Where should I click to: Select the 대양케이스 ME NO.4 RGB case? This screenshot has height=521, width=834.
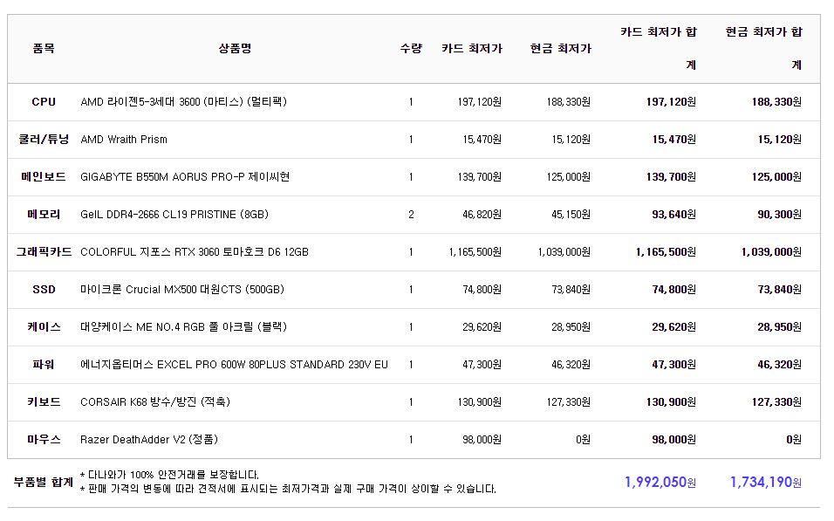pos(183,327)
